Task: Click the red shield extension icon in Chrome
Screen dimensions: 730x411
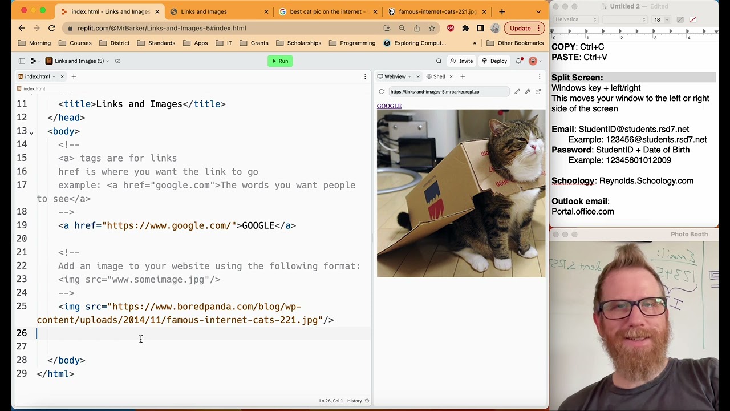Action: click(451, 28)
